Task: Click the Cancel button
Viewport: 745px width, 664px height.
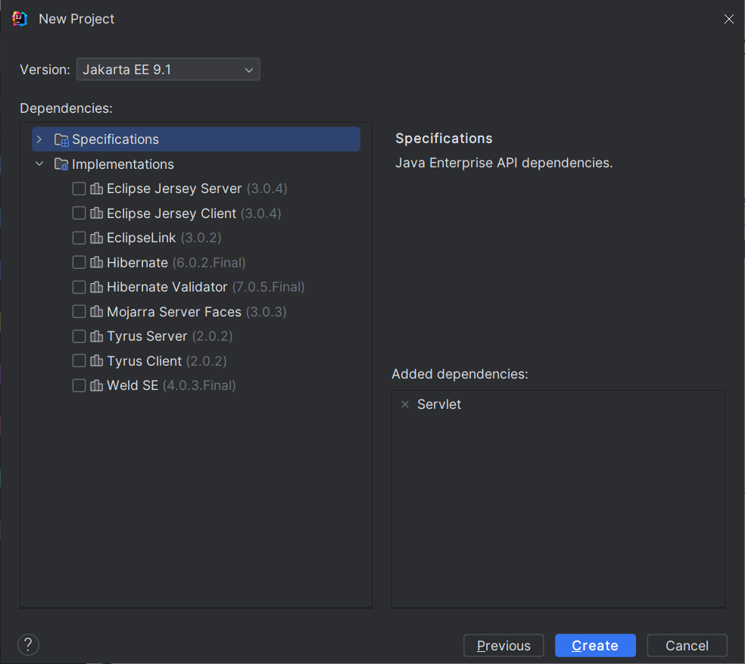Action: 687,646
